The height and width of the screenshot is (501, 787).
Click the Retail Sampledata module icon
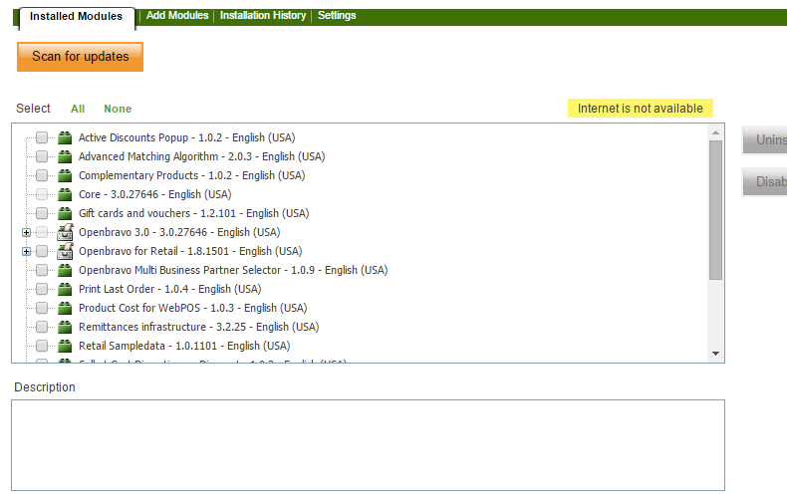point(65,346)
